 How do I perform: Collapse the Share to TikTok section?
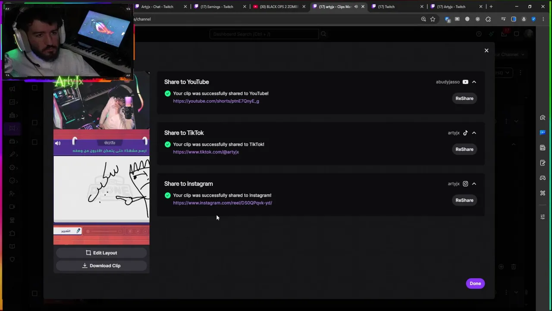click(x=474, y=133)
